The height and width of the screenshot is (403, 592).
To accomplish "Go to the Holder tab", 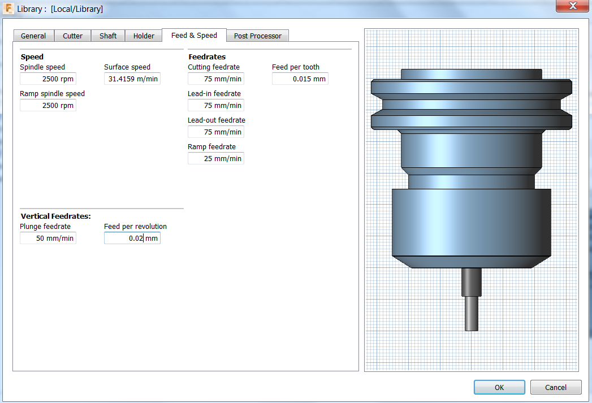I will pos(144,36).
